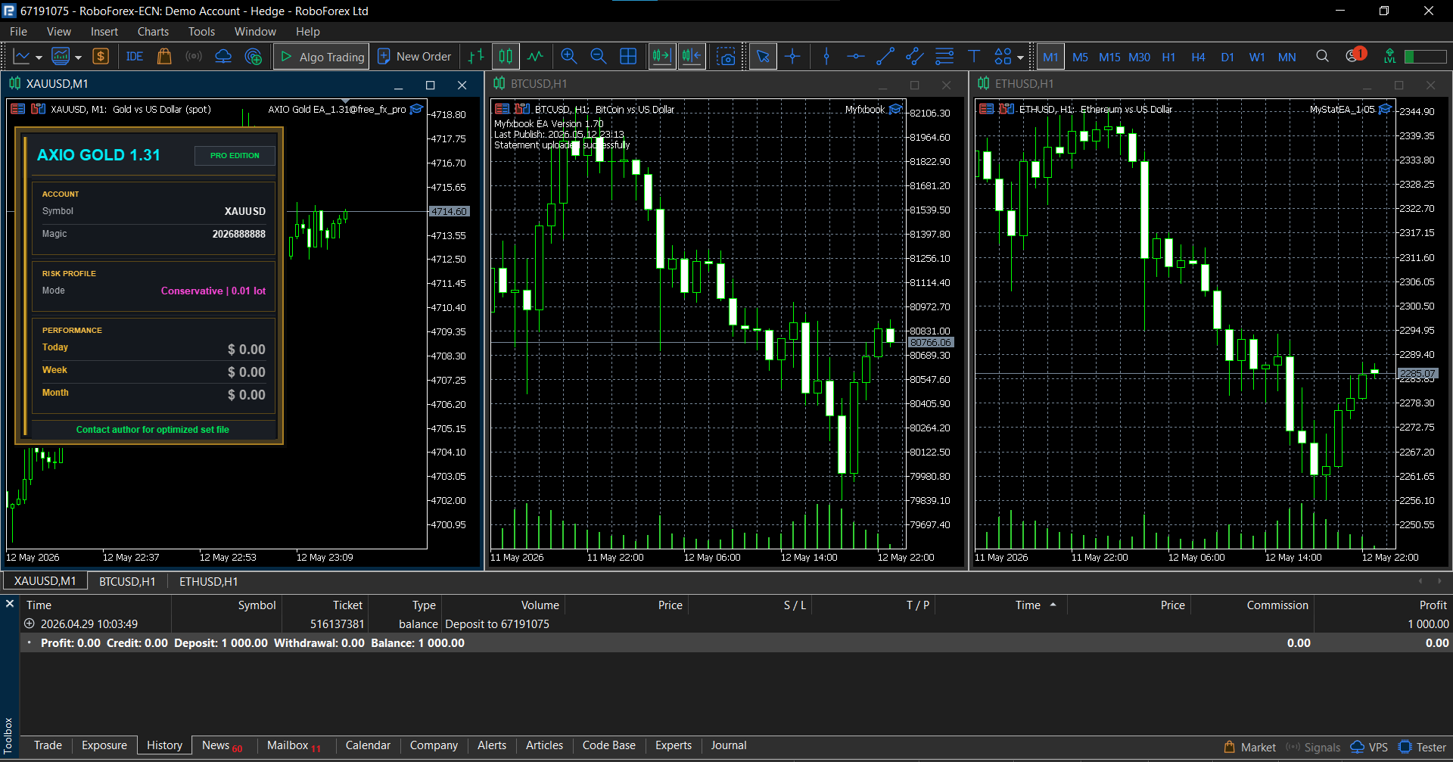
Task: Select the Trendline drawing tool
Action: 885,57
